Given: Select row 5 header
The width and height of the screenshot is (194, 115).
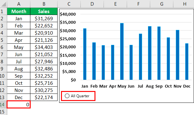Looking at the screenshot, I should pyautogui.click(x=3, y=40).
